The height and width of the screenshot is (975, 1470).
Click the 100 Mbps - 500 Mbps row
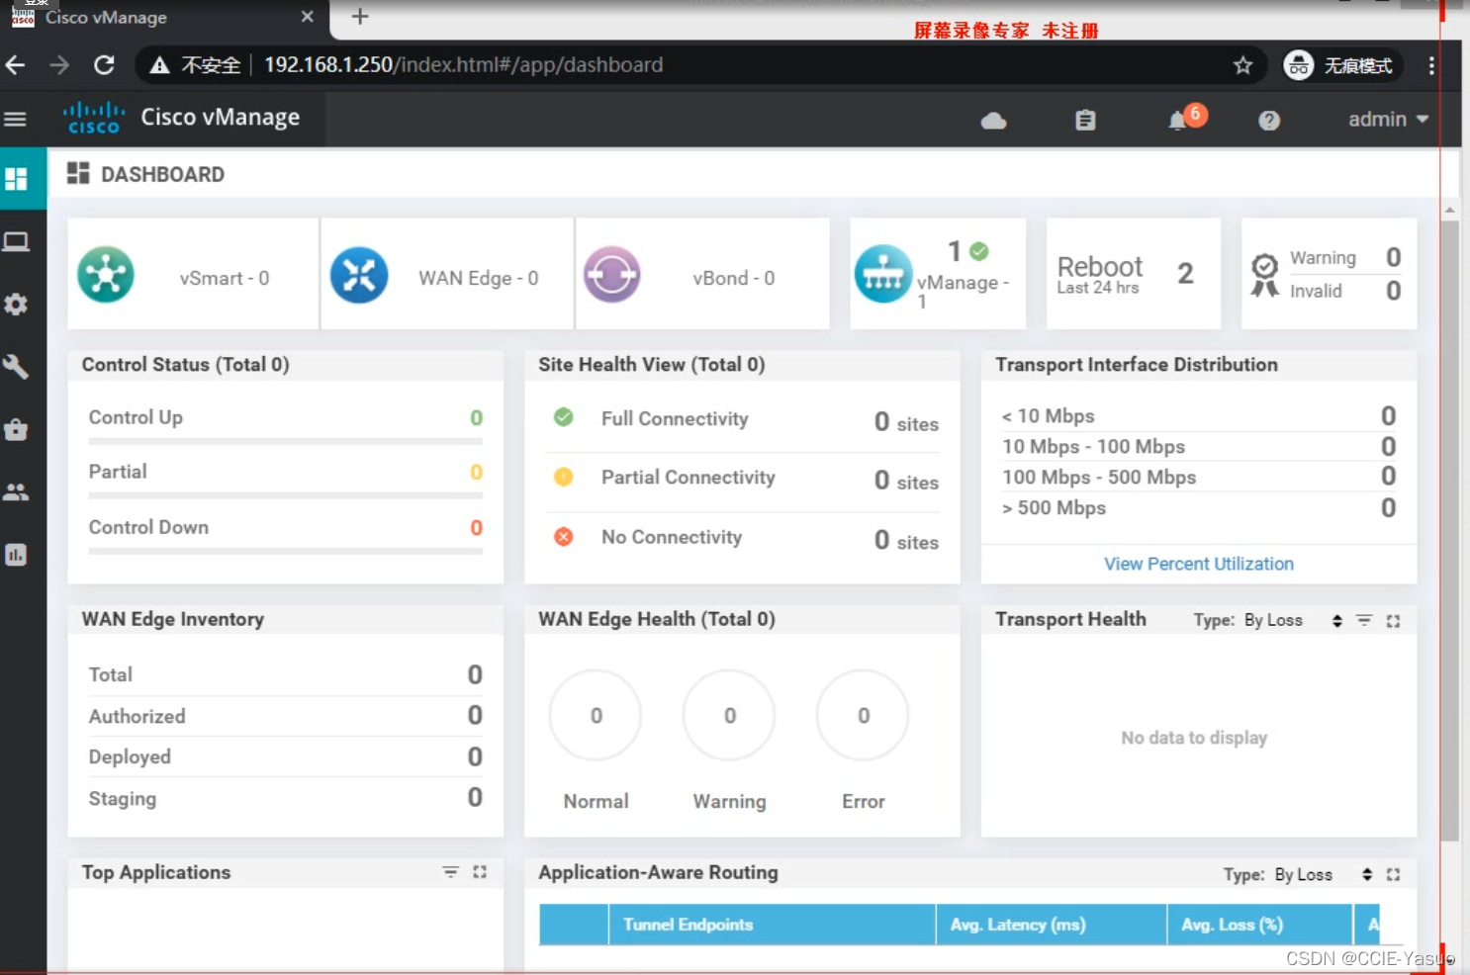[1199, 478]
